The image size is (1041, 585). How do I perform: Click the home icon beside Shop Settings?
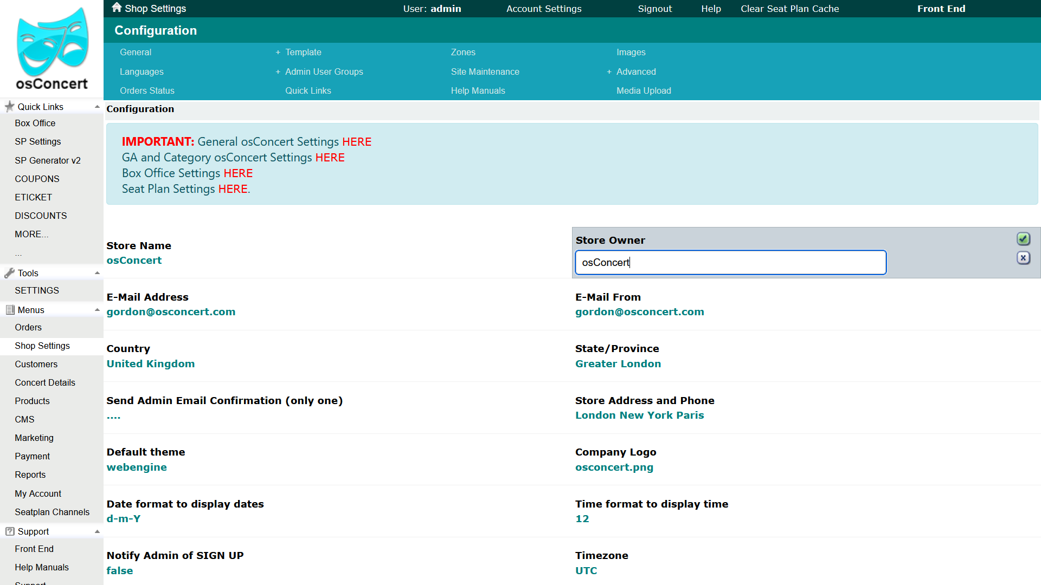click(117, 8)
